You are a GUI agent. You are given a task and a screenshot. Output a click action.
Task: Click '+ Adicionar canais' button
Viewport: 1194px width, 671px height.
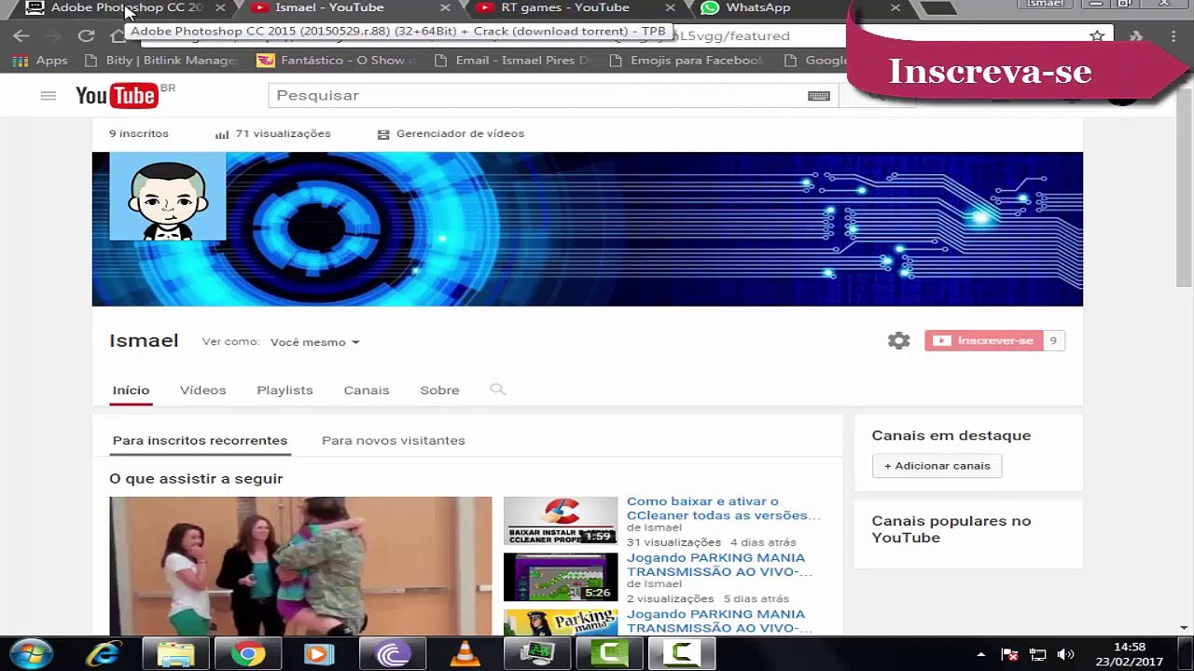coord(937,466)
